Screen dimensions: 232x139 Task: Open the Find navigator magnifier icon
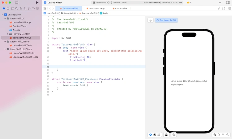[x=16, y=8]
